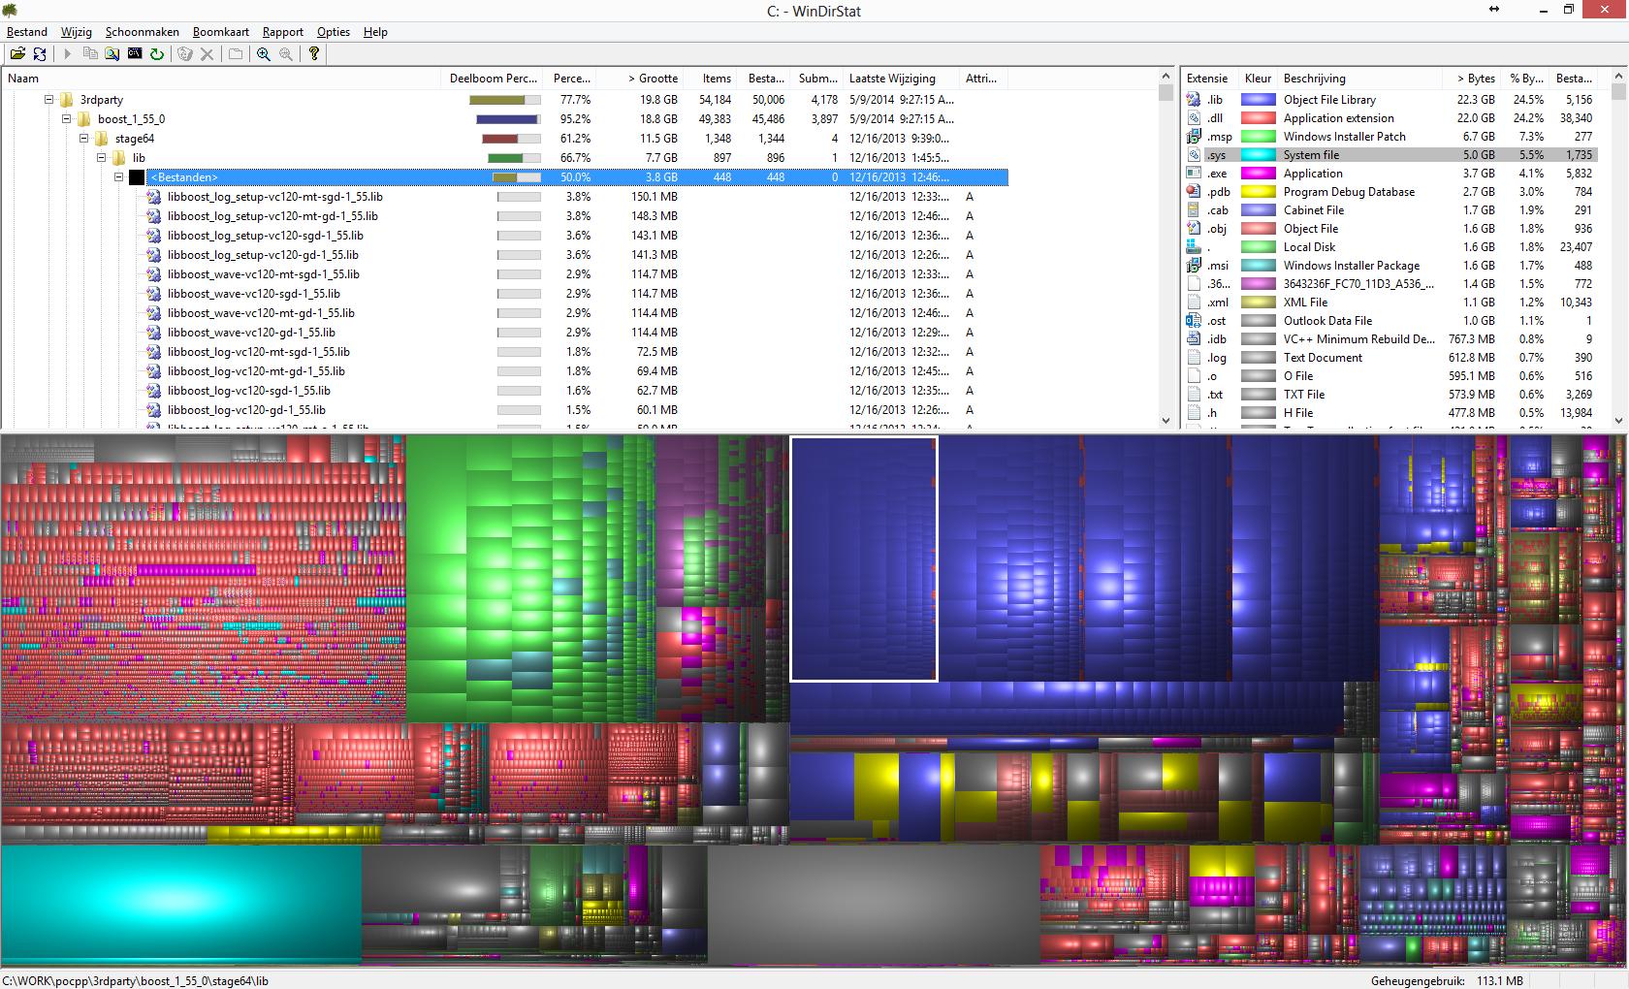The width and height of the screenshot is (1629, 989).
Task: Sort by the Naam column header
Action: (221, 79)
